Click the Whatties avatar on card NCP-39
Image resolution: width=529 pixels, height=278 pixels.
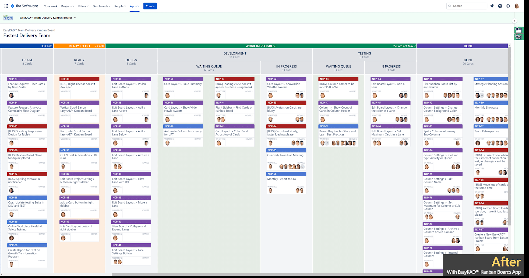coord(115,214)
